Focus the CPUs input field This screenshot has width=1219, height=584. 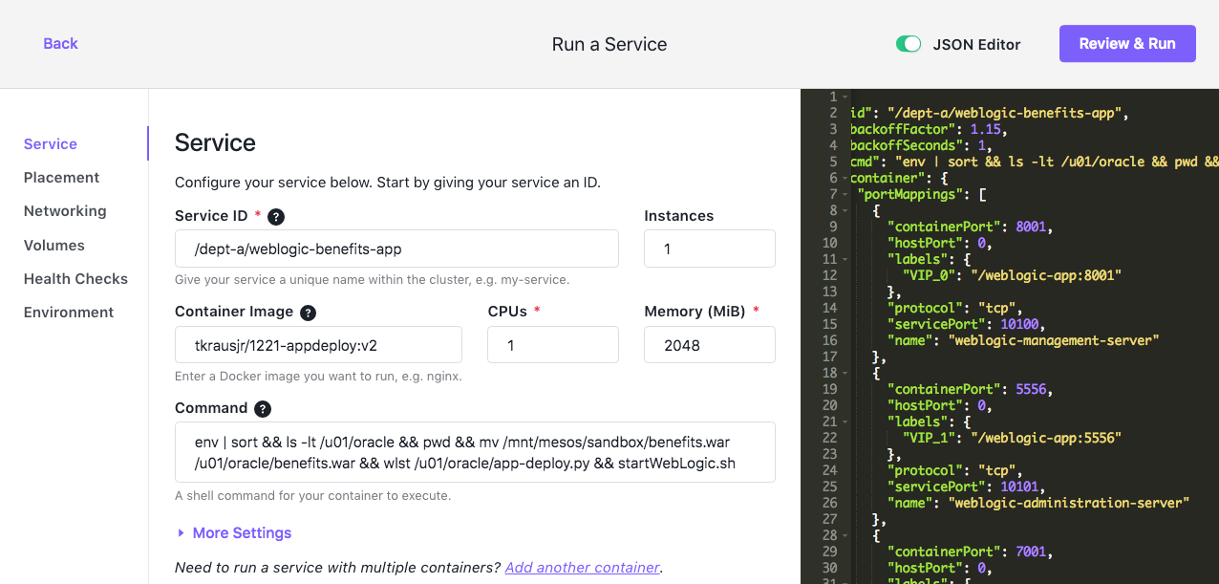pyautogui.click(x=553, y=345)
